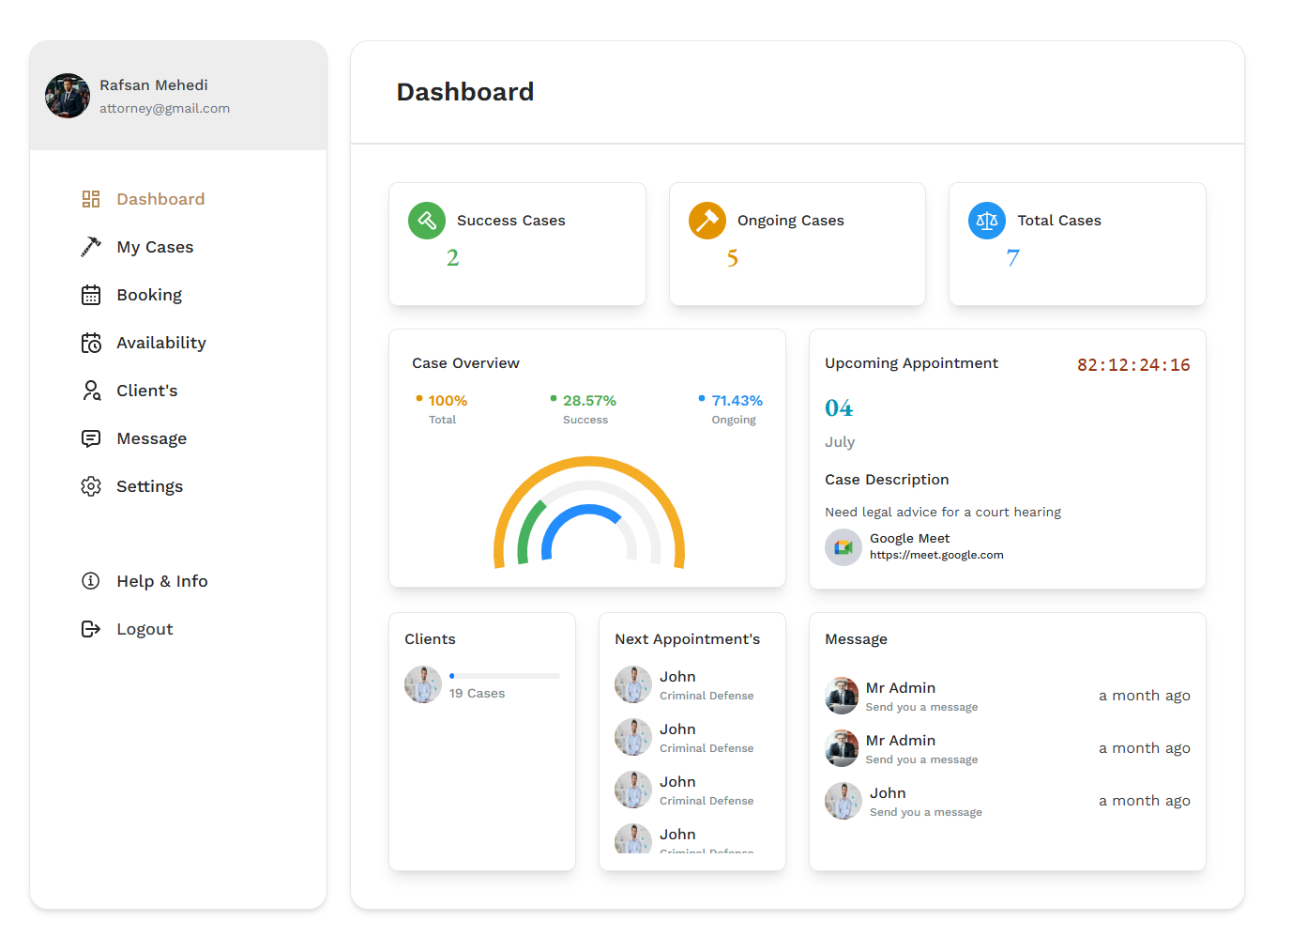Click John's avatar in Message card
This screenshot has height=951, width=1292.
[x=844, y=801]
